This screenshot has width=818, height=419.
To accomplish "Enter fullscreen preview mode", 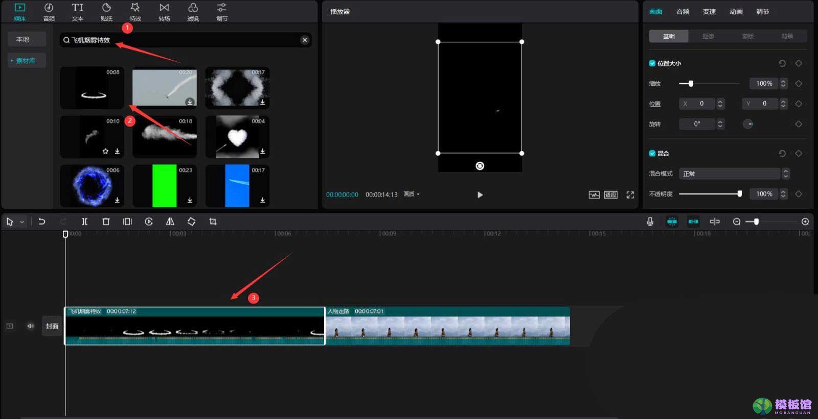I will (630, 194).
